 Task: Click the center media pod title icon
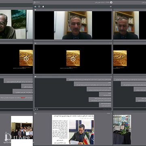[x=36, y=43]
